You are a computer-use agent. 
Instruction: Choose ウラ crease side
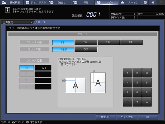coord(86,49)
